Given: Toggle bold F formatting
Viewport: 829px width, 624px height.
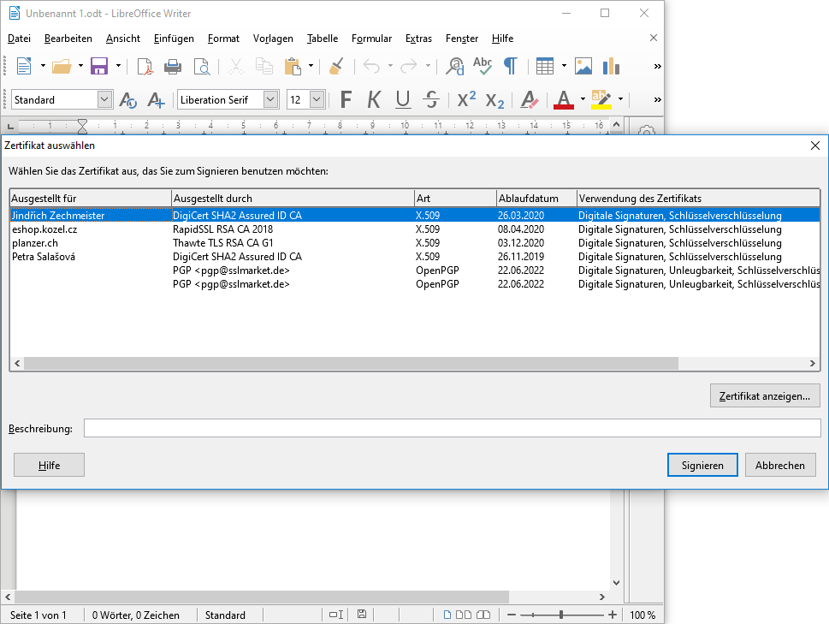Looking at the screenshot, I should 346,99.
